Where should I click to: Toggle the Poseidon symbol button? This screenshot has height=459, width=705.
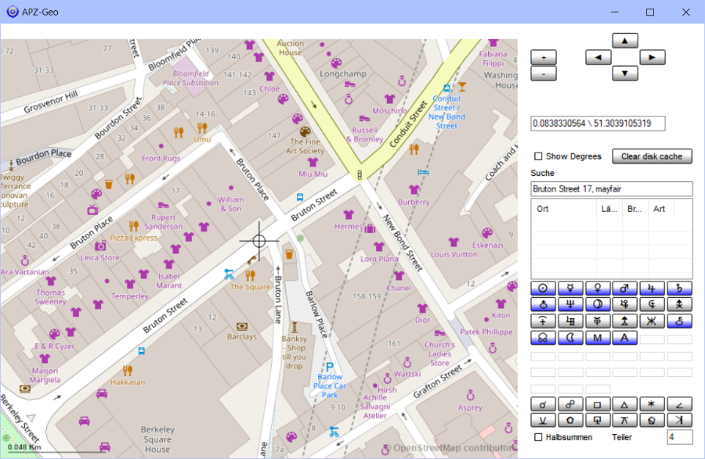(652, 321)
